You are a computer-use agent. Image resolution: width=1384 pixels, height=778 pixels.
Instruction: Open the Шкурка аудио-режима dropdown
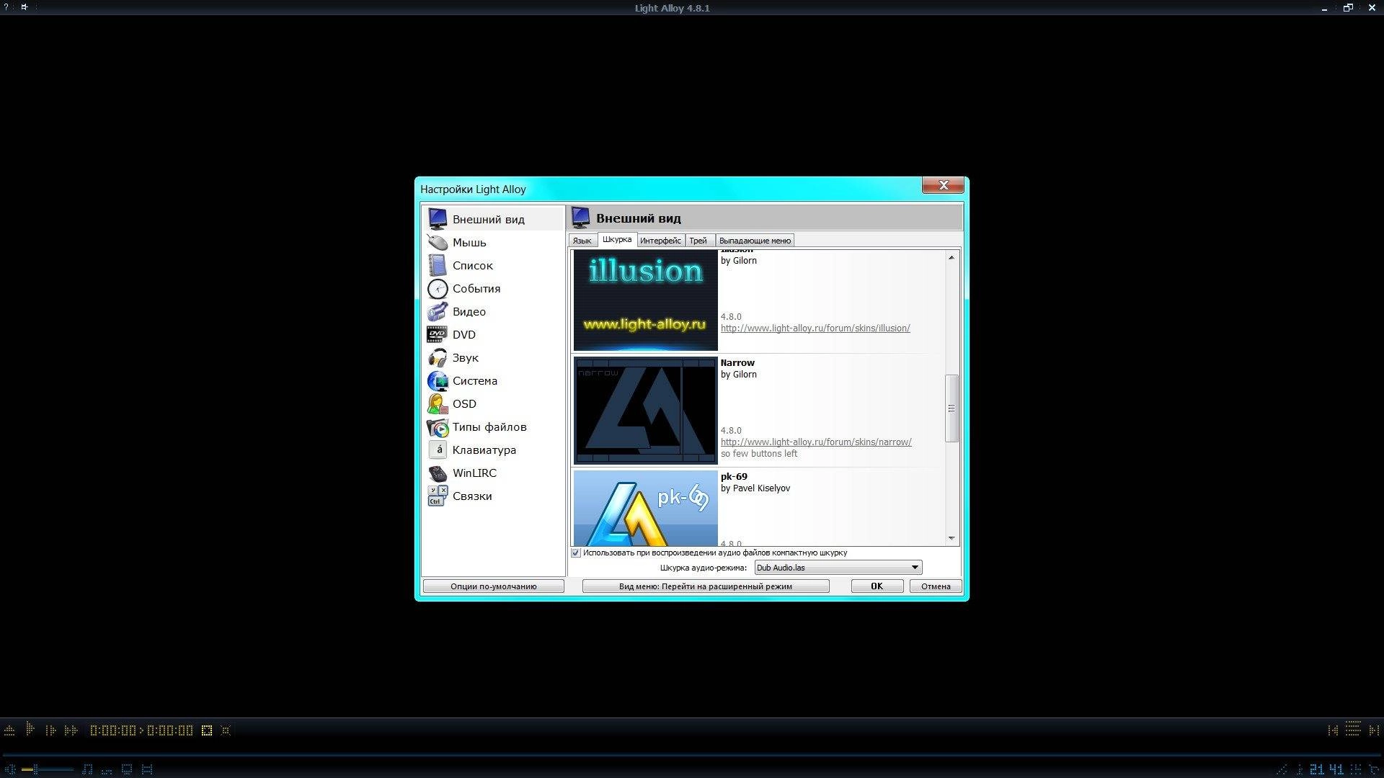point(838,568)
